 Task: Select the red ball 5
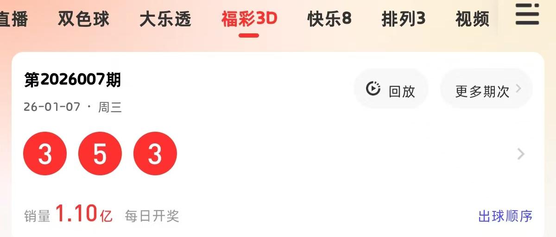100,154
